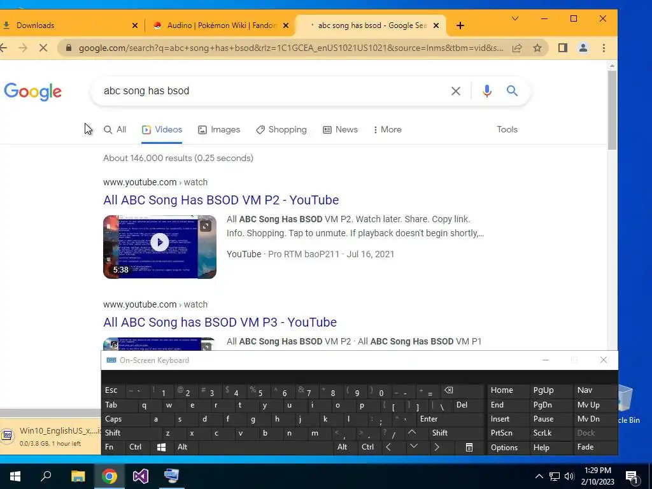The image size is (652, 489).
Task: Toggle left Alt on the On-Screen Keyboard
Action: [185, 448]
